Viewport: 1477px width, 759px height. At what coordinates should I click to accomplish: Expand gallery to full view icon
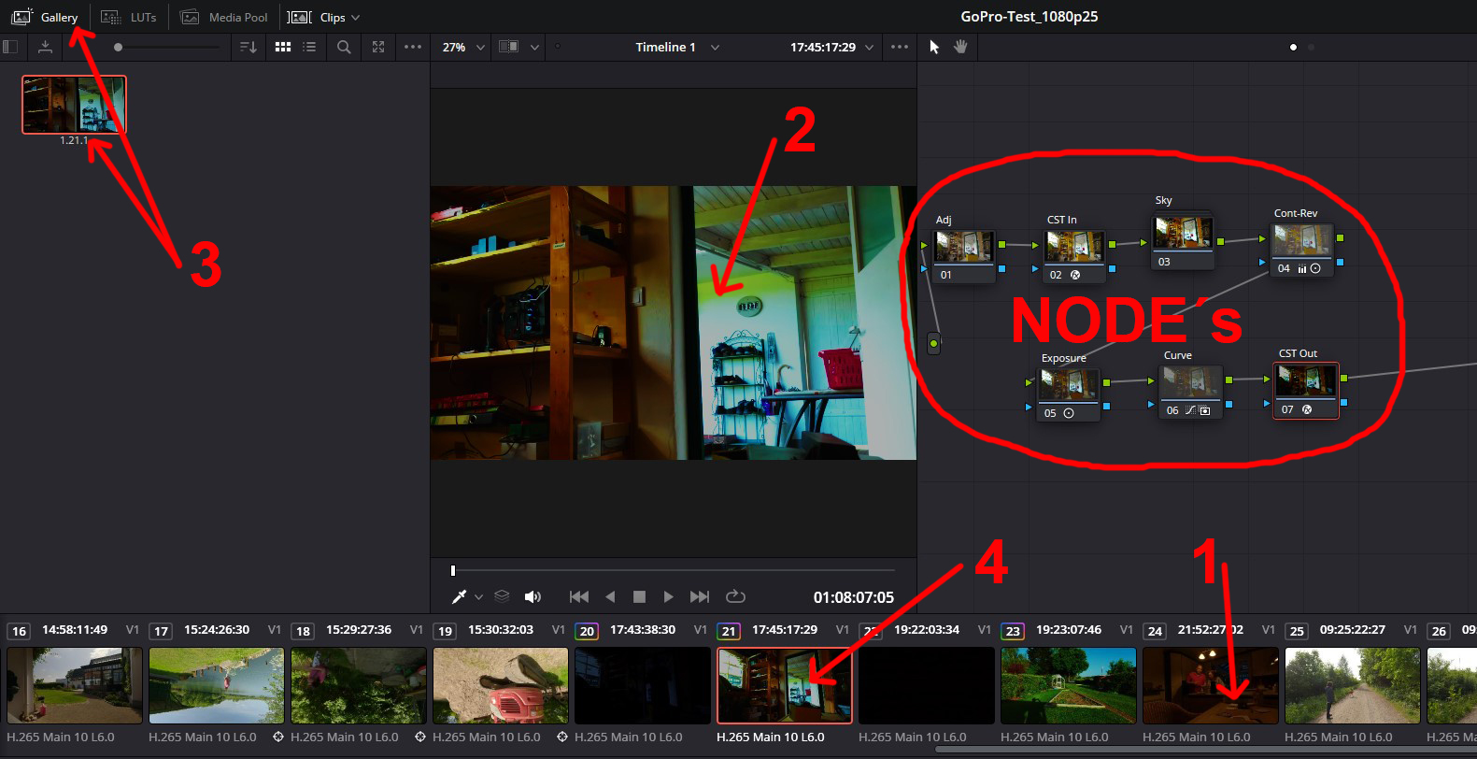tap(378, 47)
